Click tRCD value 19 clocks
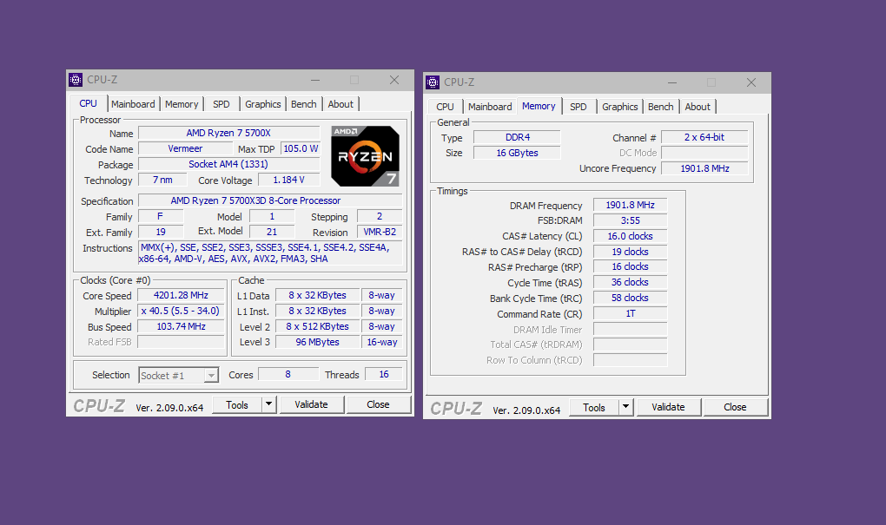Viewport: 886px width, 525px height. tap(630, 252)
